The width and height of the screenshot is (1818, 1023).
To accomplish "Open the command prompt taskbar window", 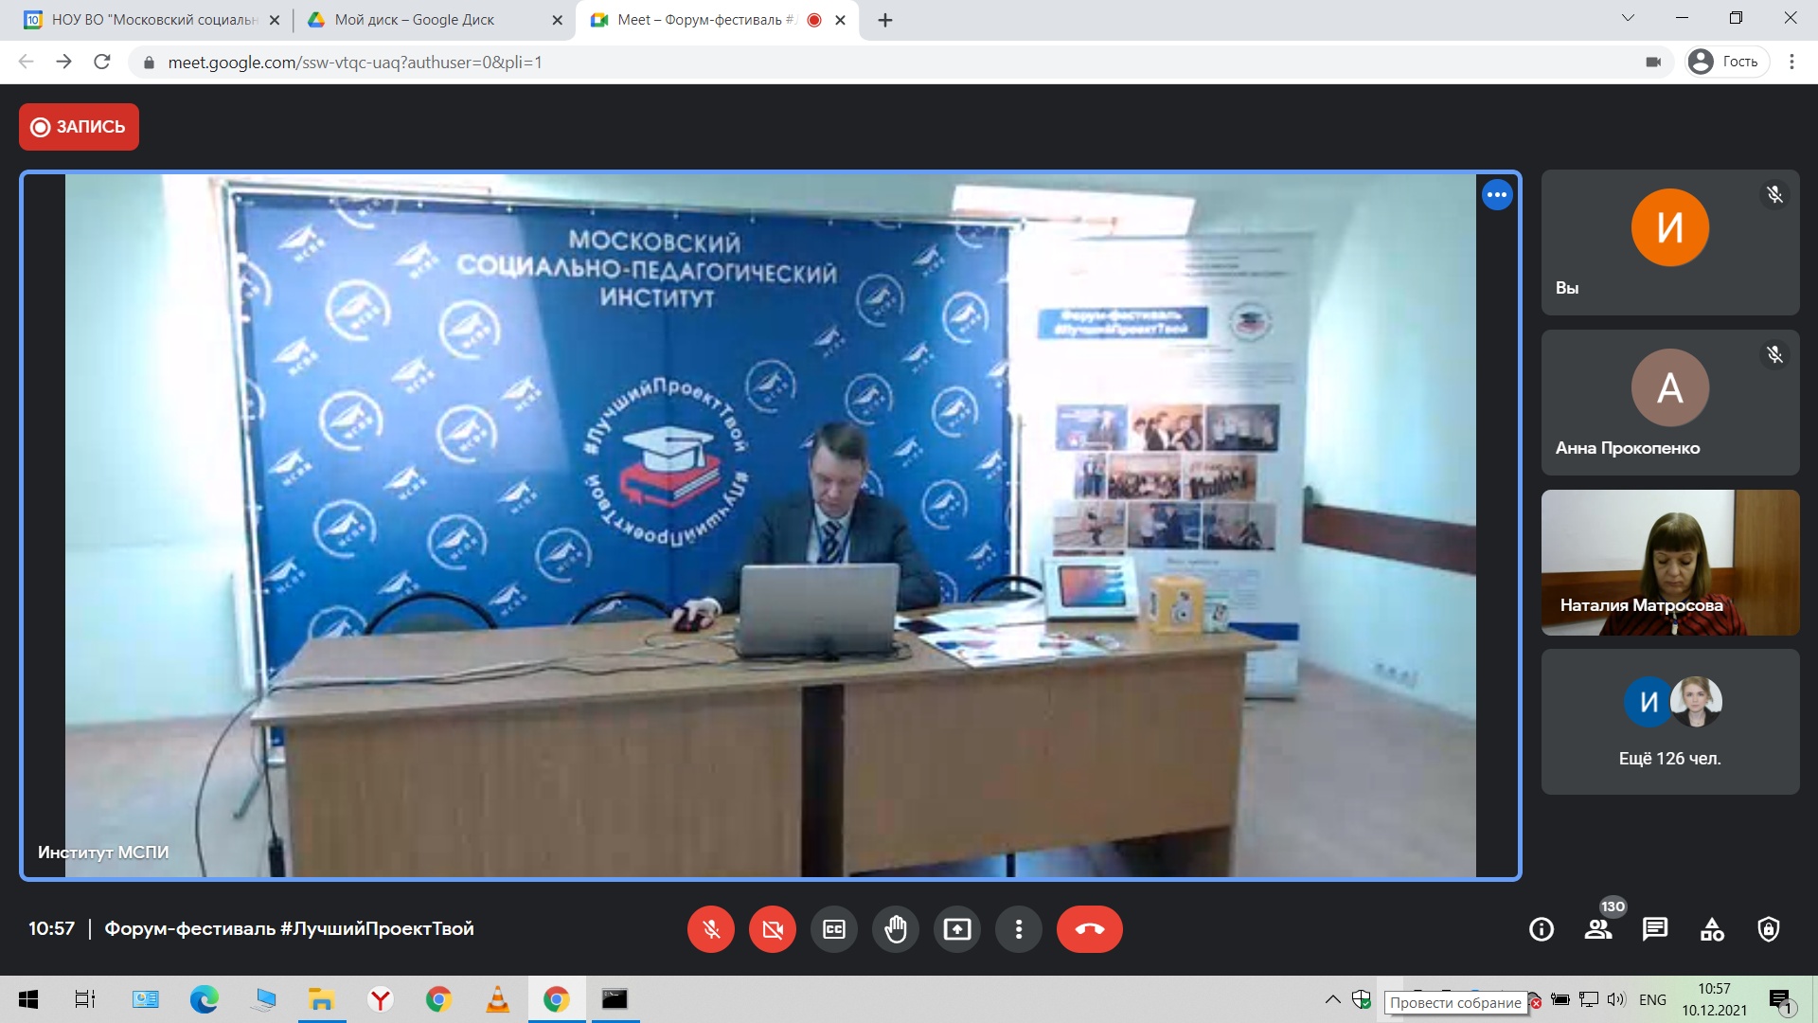I will [615, 999].
